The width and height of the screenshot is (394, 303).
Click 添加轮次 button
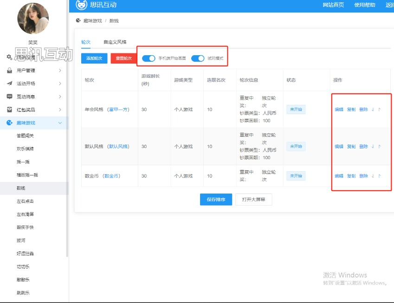(94, 58)
